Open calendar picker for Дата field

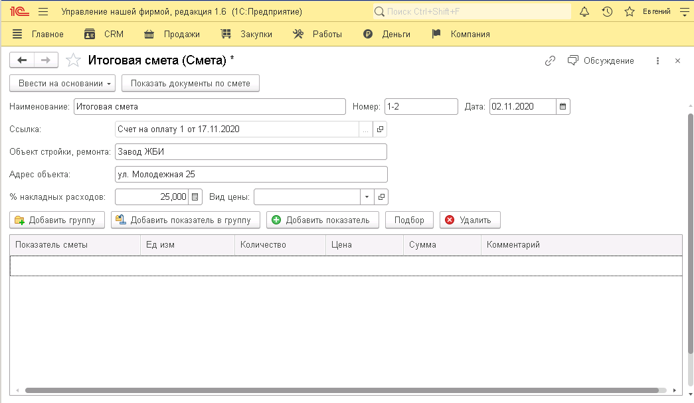(563, 107)
